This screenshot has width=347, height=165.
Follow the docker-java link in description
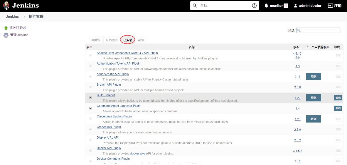point(138,154)
